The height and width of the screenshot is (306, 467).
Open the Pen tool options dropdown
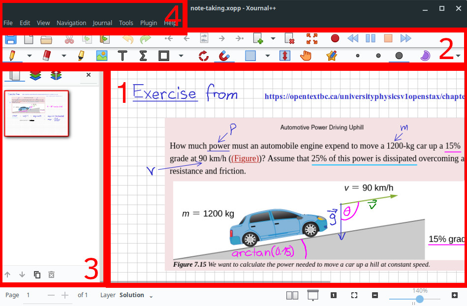(29, 56)
